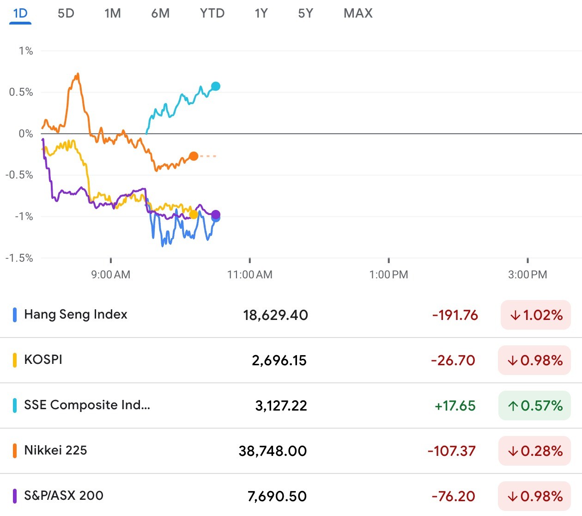Screen dimensions: 582x516
Task: Click the Hang Seng down 1.02% badge
Action: tap(536, 315)
